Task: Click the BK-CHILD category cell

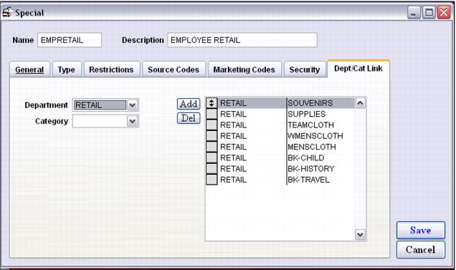Action: (320, 158)
